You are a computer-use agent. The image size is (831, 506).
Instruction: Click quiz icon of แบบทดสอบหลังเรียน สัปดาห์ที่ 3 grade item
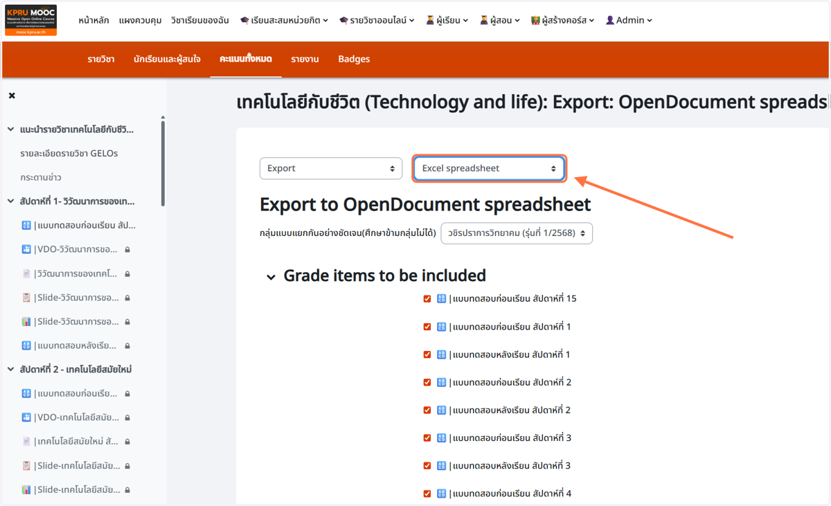point(441,466)
